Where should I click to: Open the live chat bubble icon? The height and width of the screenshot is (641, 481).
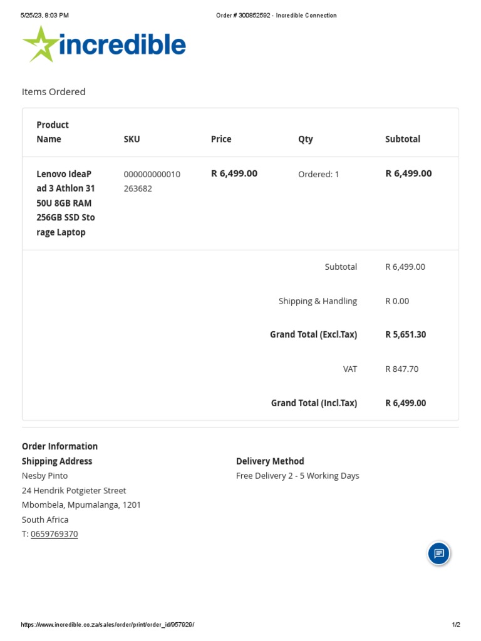(439, 553)
